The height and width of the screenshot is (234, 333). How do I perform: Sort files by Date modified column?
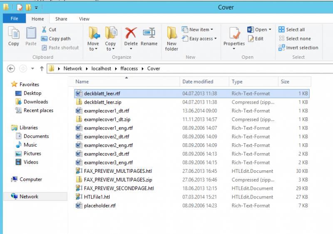[x=198, y=82]
